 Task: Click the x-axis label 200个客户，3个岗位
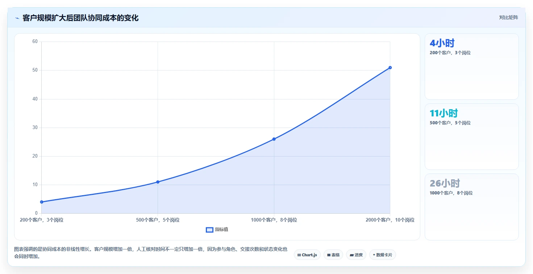click(42, 220)
